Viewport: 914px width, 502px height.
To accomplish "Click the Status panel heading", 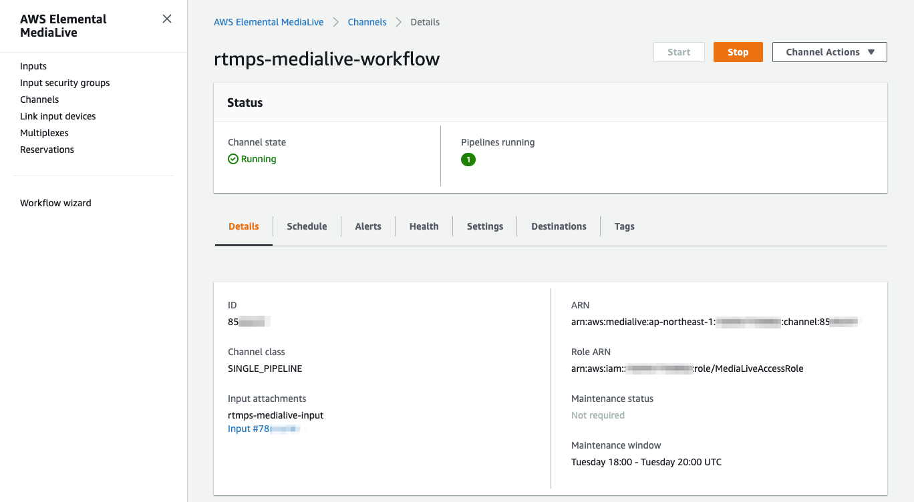I will pyautogui.click(x=245, y=103).
